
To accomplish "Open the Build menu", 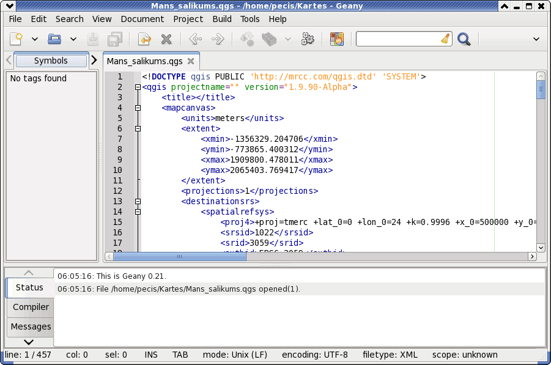I will point(222,19).
